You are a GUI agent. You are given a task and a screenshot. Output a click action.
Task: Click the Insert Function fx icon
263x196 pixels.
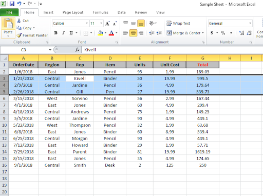[x=77, y=50]
